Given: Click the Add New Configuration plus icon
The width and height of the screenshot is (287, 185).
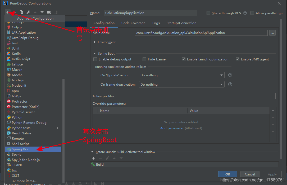Looking at the screenshot, I should [x=7, y=12].
